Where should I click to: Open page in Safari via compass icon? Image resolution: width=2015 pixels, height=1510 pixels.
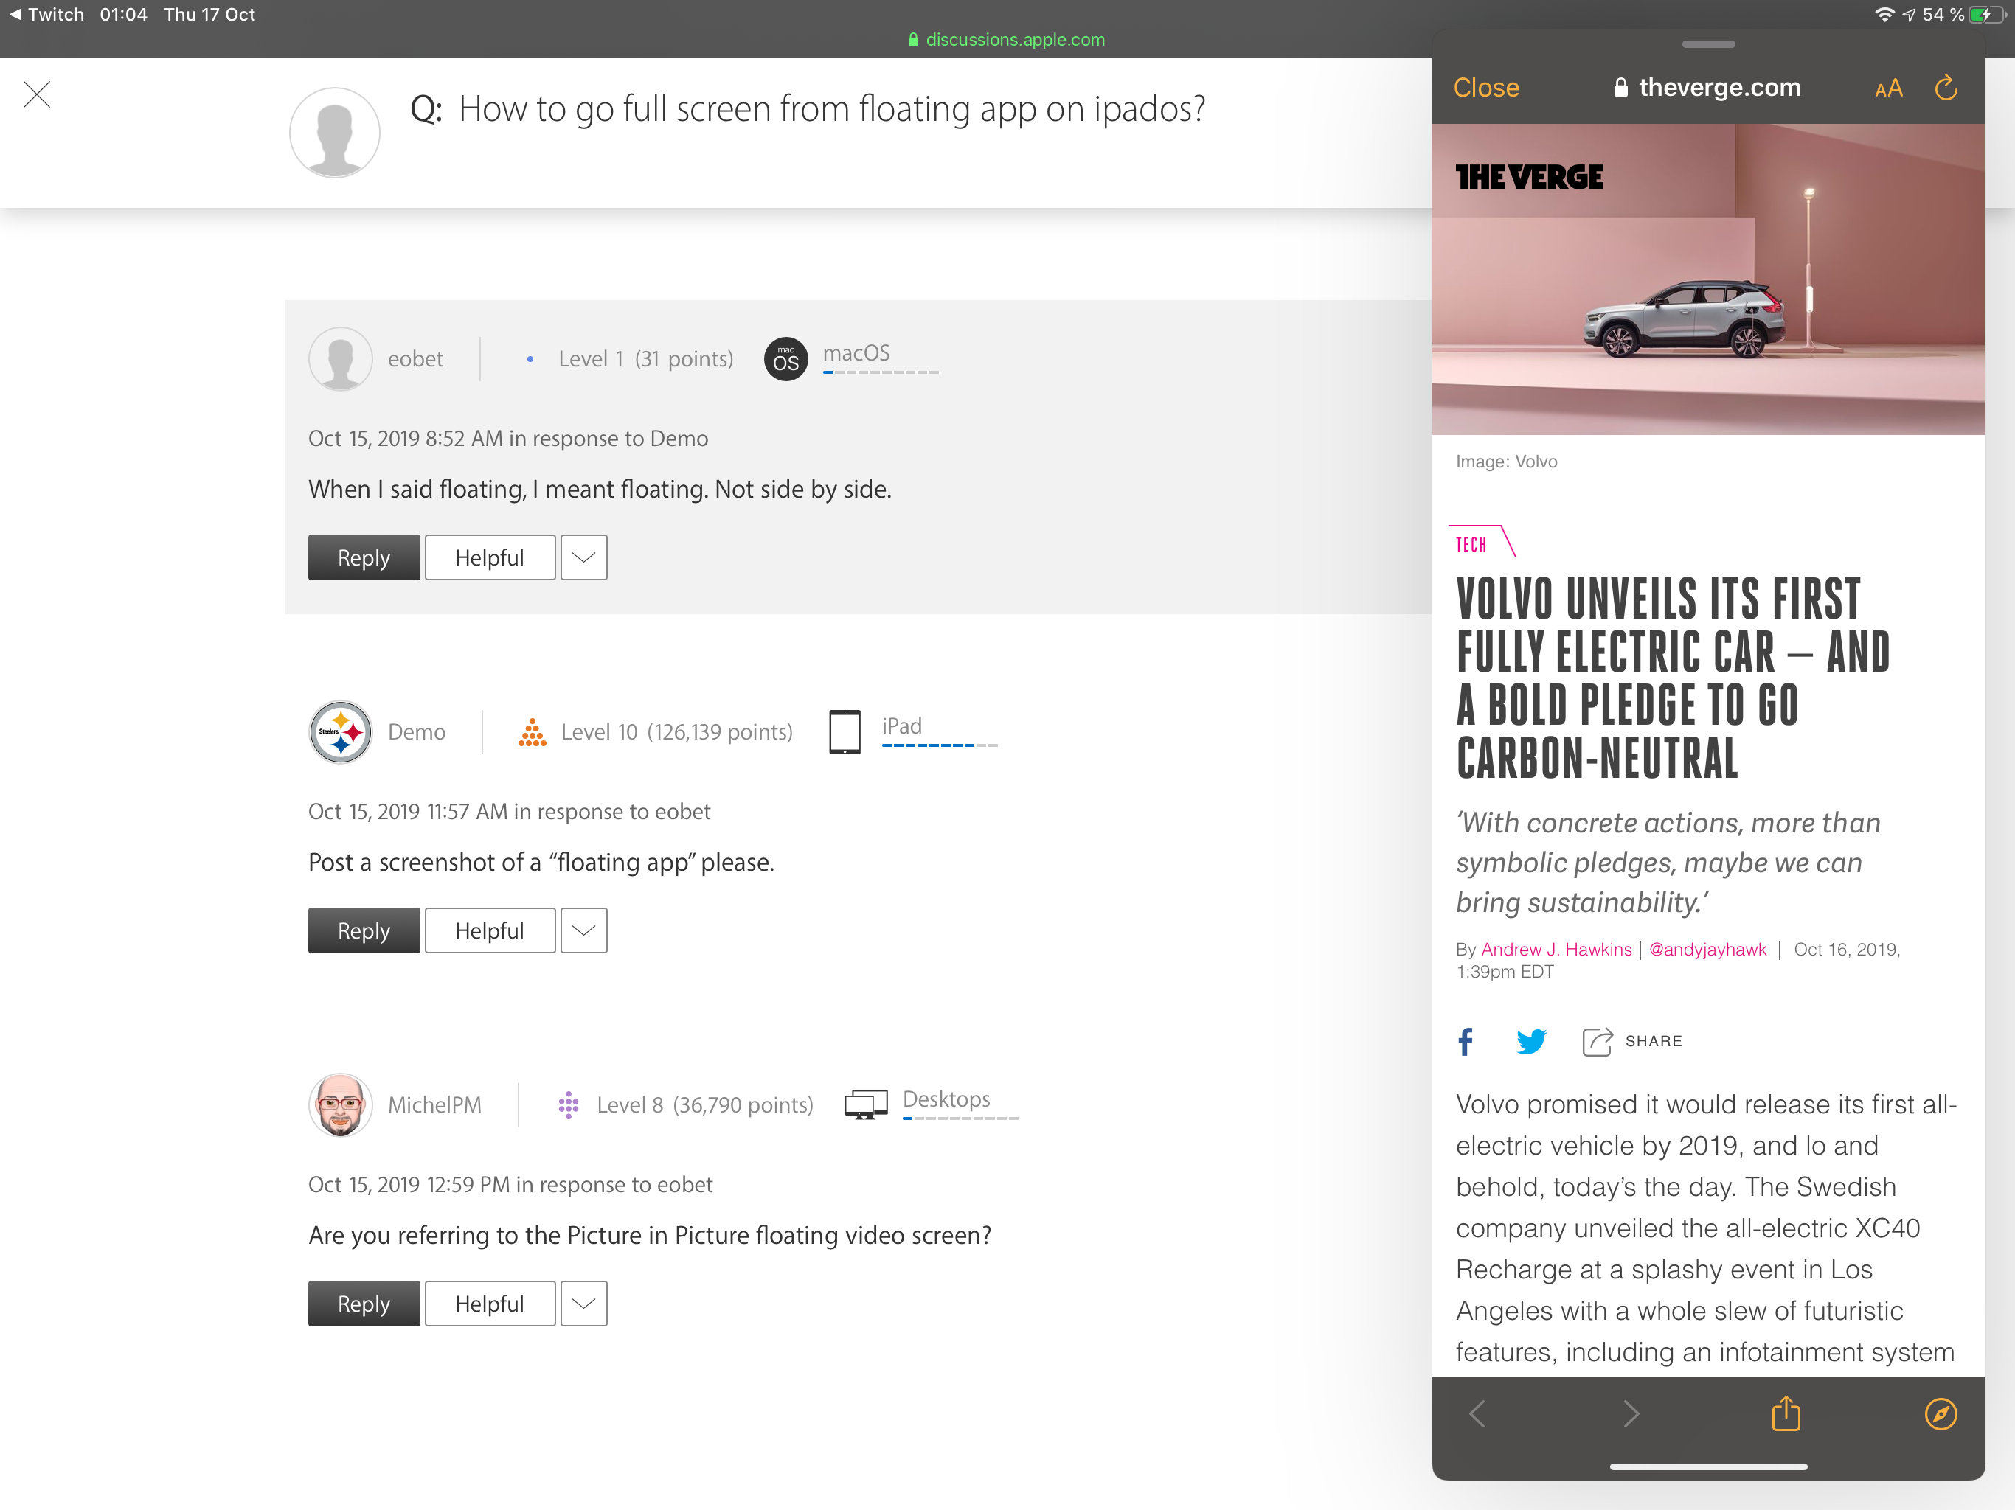click(x=1941, y=1413)
